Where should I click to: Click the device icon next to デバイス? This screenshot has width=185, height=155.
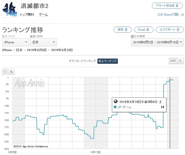(3, 36)
